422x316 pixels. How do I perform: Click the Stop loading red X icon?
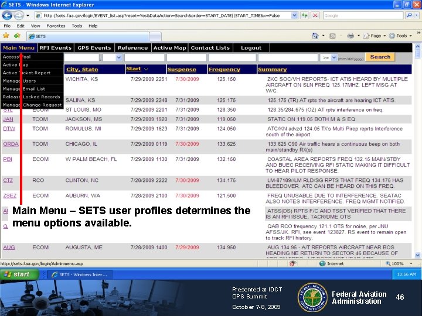pos(315,16)
